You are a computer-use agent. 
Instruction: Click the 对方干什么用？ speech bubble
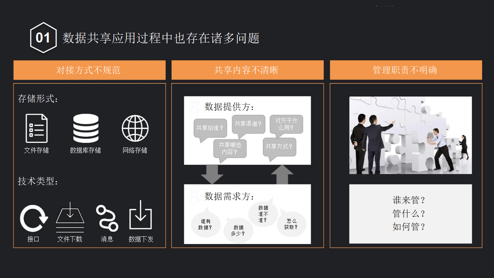pyautogui.click(x=286, y=125)
